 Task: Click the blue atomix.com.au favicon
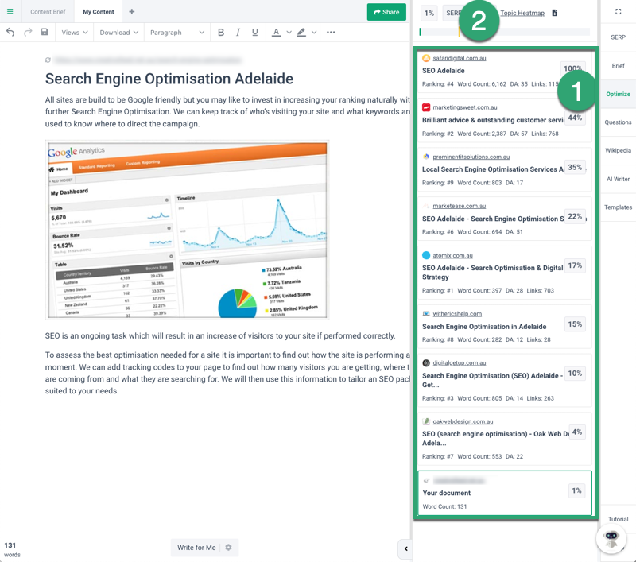426,255
